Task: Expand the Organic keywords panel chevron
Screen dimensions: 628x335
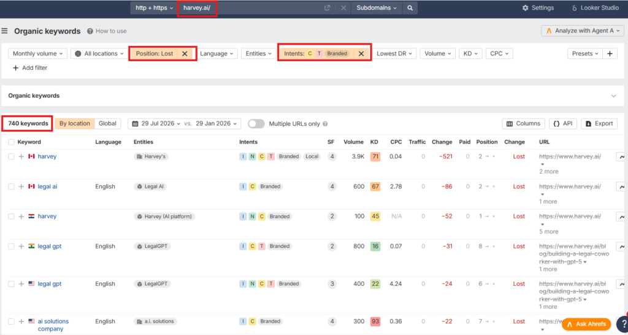Action: [x=613, y=96]
